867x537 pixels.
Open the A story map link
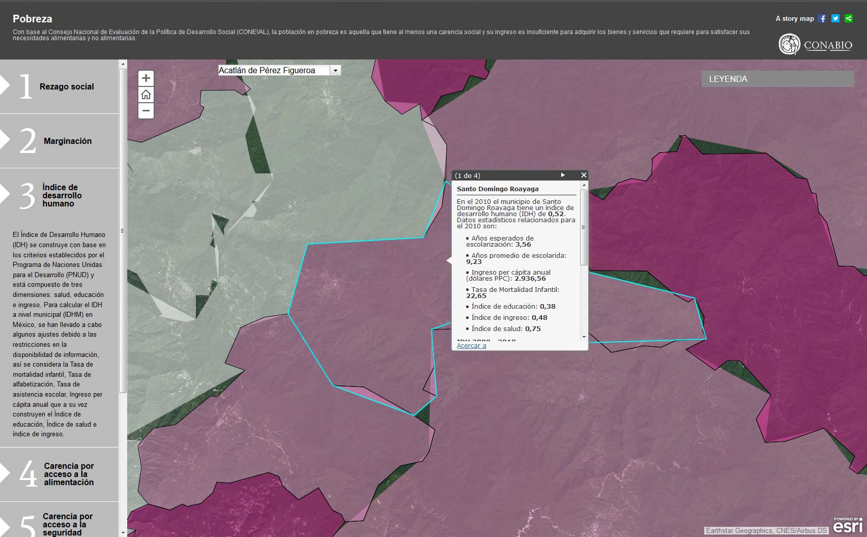click(x=794, y=18)
